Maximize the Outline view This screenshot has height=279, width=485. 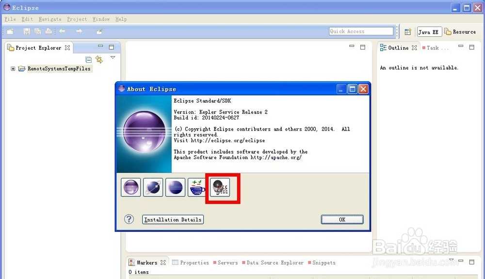click(472, 47)
